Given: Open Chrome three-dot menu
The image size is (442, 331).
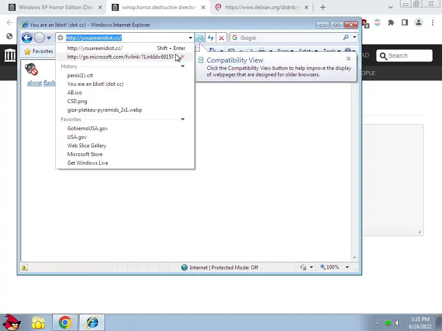Looking at the screenshot, I should coord(433,22).
